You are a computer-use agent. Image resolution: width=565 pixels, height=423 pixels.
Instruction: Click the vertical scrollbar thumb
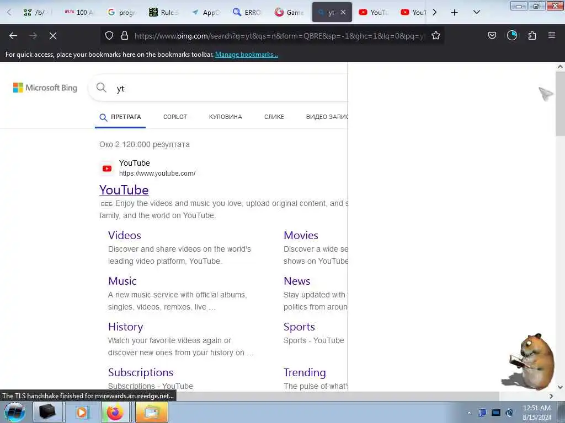(x=560, y=104)
